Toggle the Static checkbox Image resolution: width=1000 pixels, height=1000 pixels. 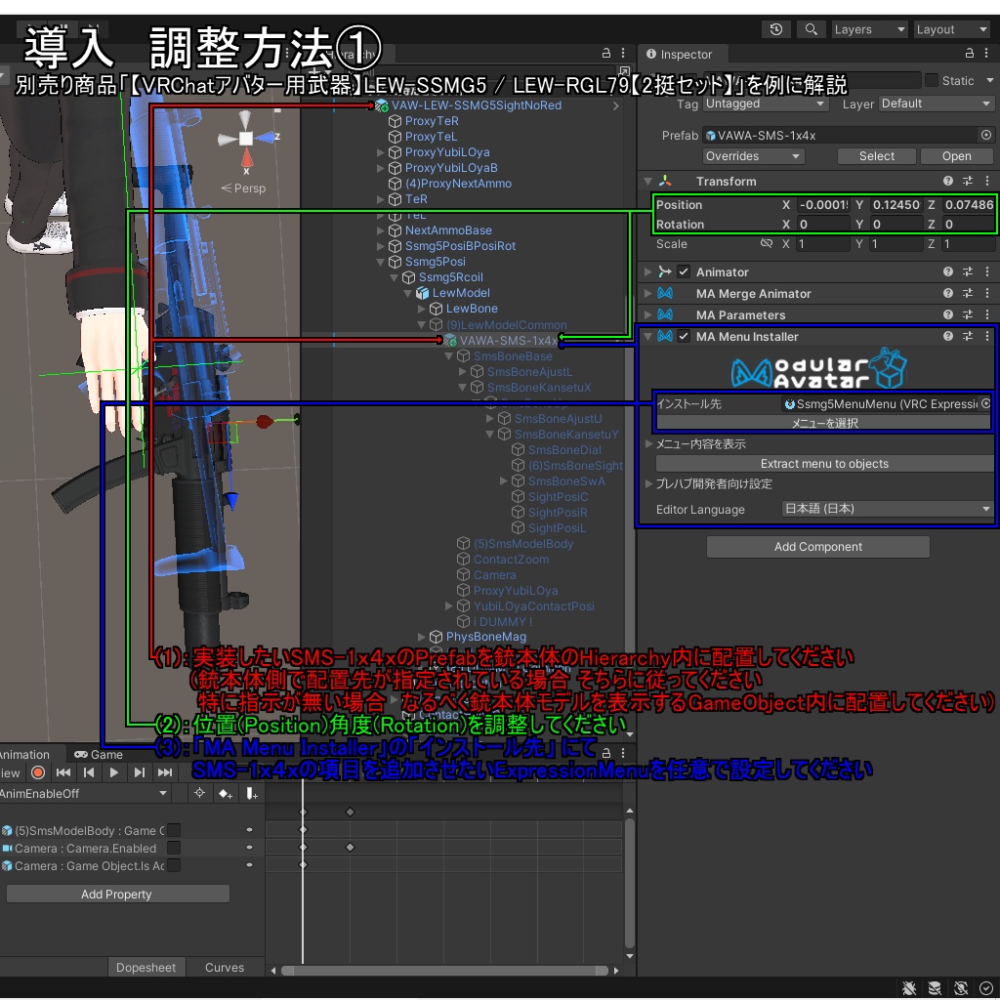tap(931, 80)
